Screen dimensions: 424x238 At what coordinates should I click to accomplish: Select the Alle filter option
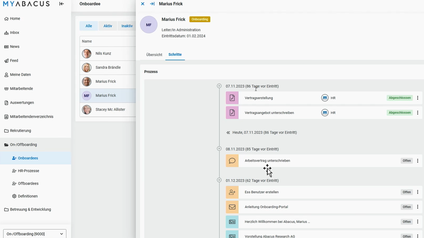pyautogui.click(x=89, y=26)
